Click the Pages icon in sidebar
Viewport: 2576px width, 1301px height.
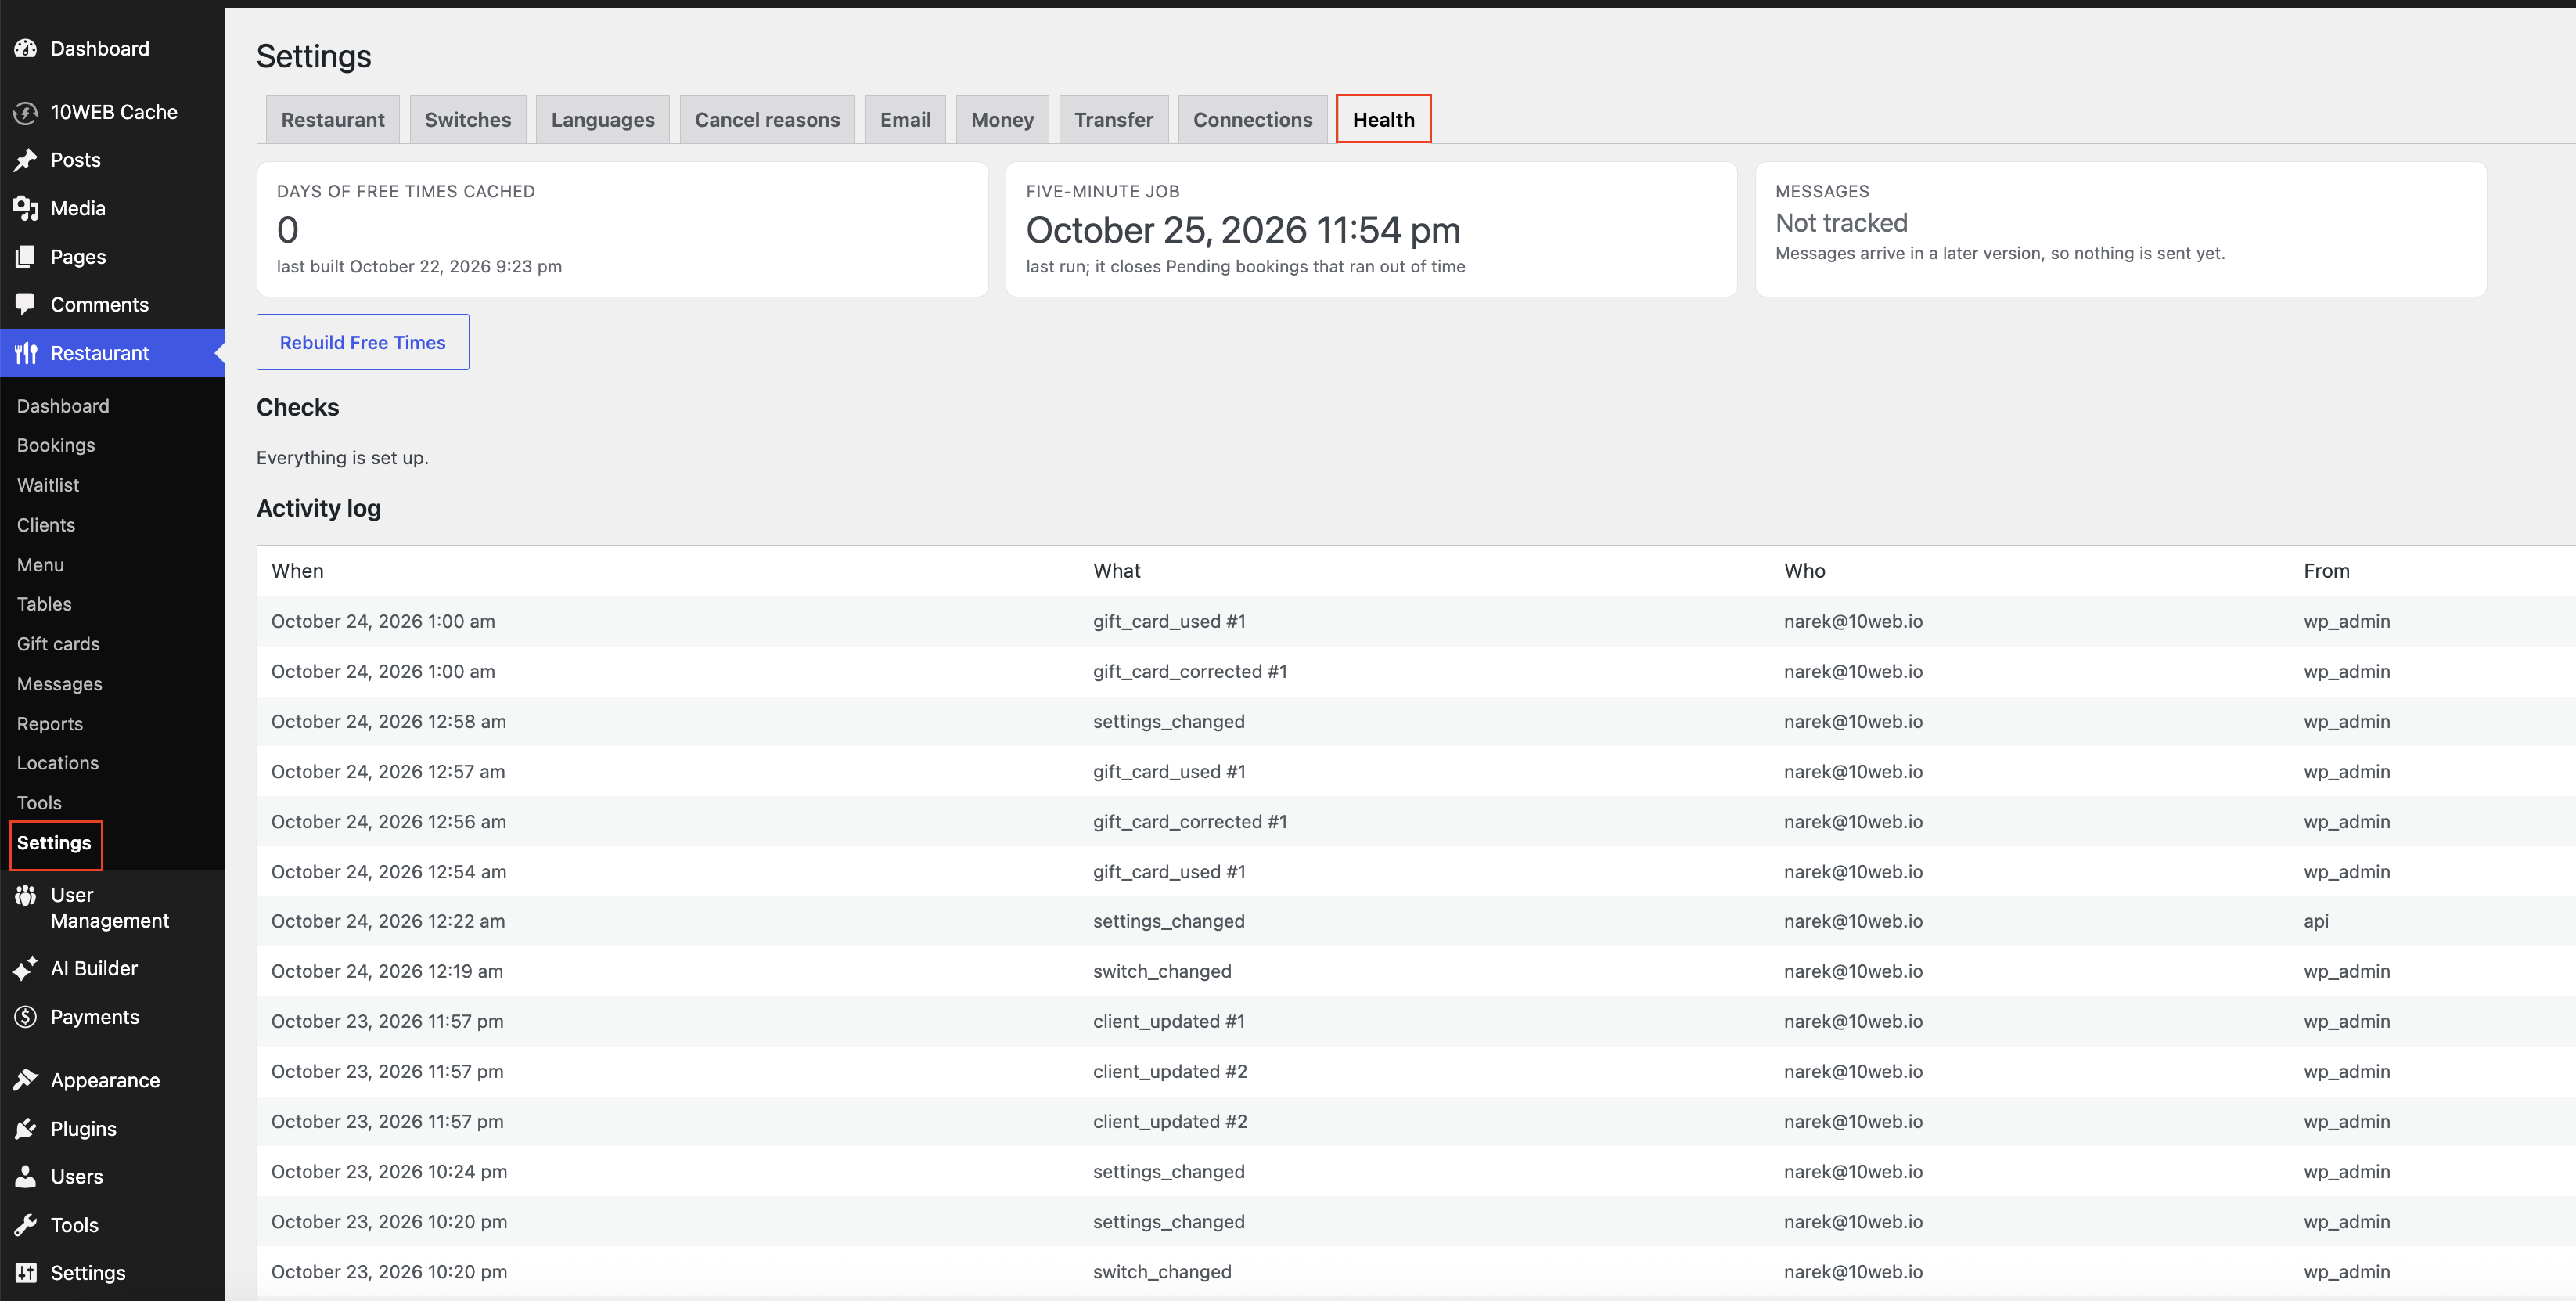click(26, 257)
